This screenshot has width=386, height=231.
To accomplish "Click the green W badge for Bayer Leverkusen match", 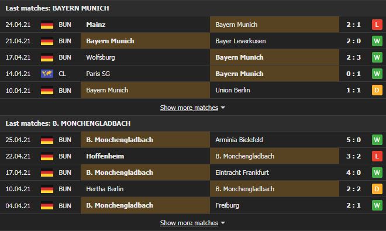I will tap(377, 41).
